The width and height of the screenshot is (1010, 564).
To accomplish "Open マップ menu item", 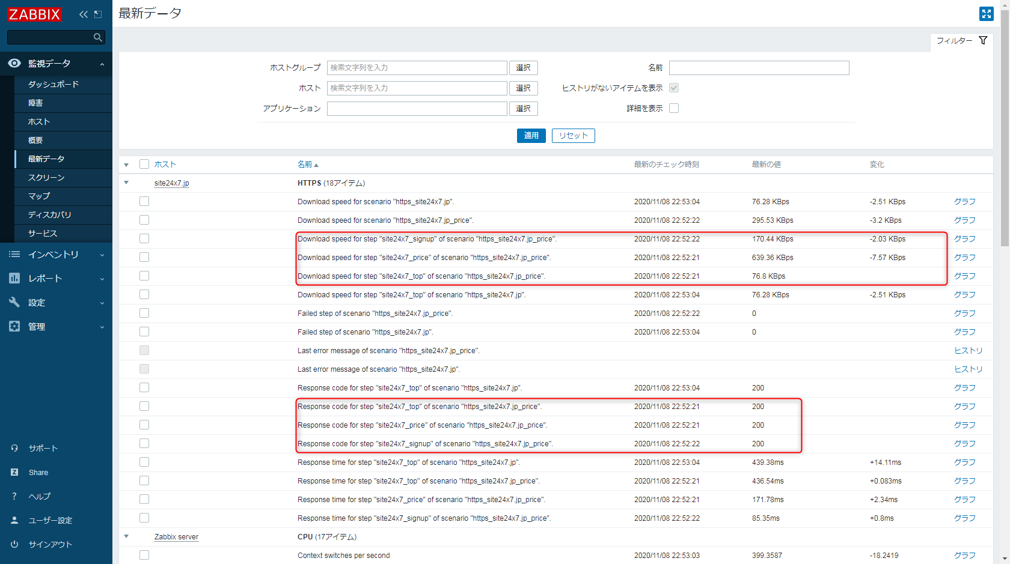I will tap(63, 196).
